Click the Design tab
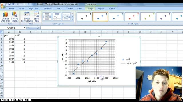 [90, 8]
